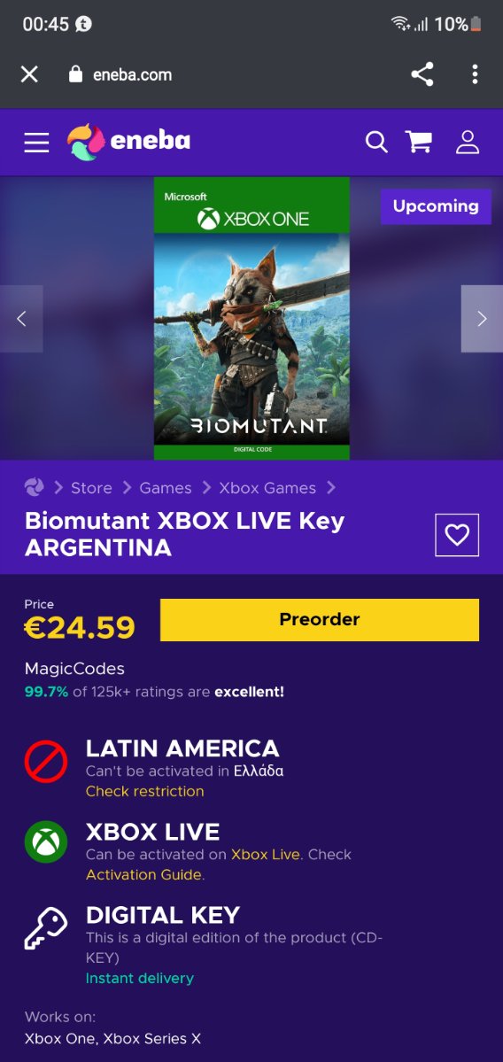This screenshot has height=1062, width=503.
Task: Close the browser tab with X
Action: tap(29, 74)
